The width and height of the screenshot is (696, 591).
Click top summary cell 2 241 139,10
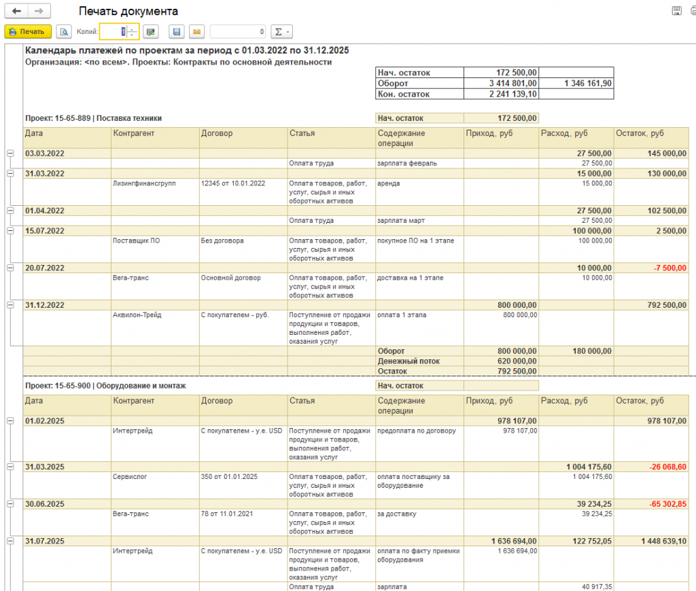pyautogui.click(x=501, y=94)
